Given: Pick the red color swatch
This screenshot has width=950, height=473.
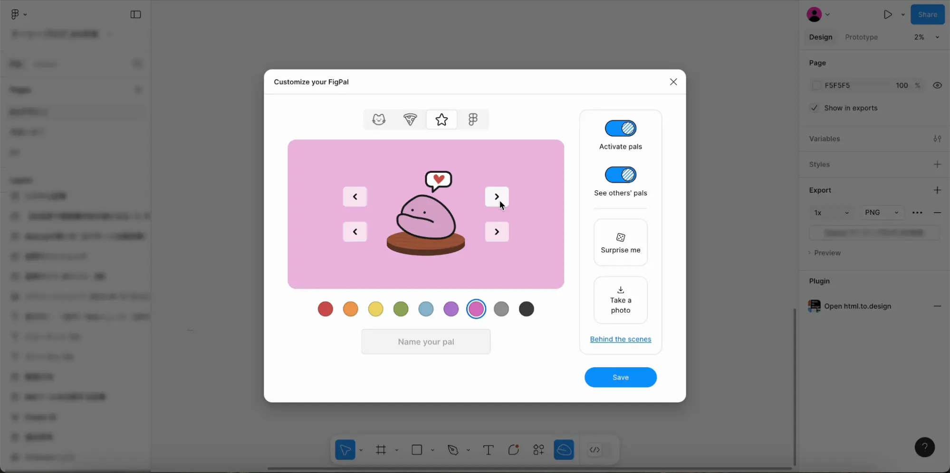Looking at the screenshot, I should (326, 309).
